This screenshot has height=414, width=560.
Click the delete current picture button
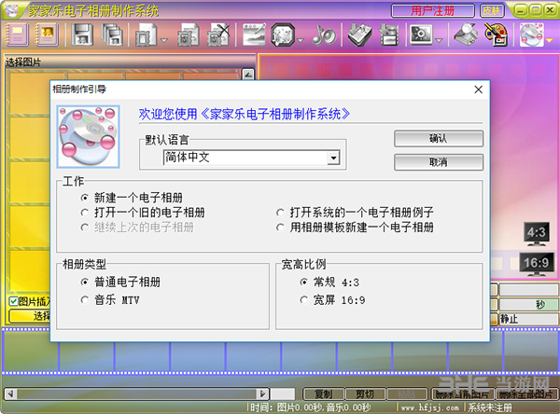point(463,394)
